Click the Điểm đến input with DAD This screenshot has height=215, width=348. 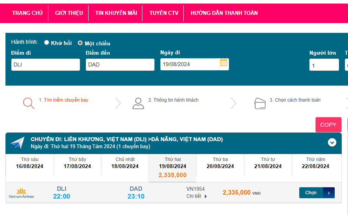click(120, 64)
